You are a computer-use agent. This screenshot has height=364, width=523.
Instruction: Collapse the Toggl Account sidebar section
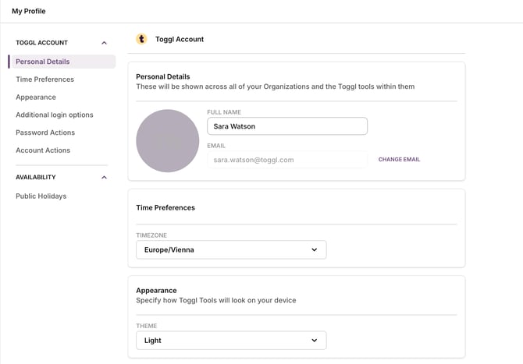105,43
